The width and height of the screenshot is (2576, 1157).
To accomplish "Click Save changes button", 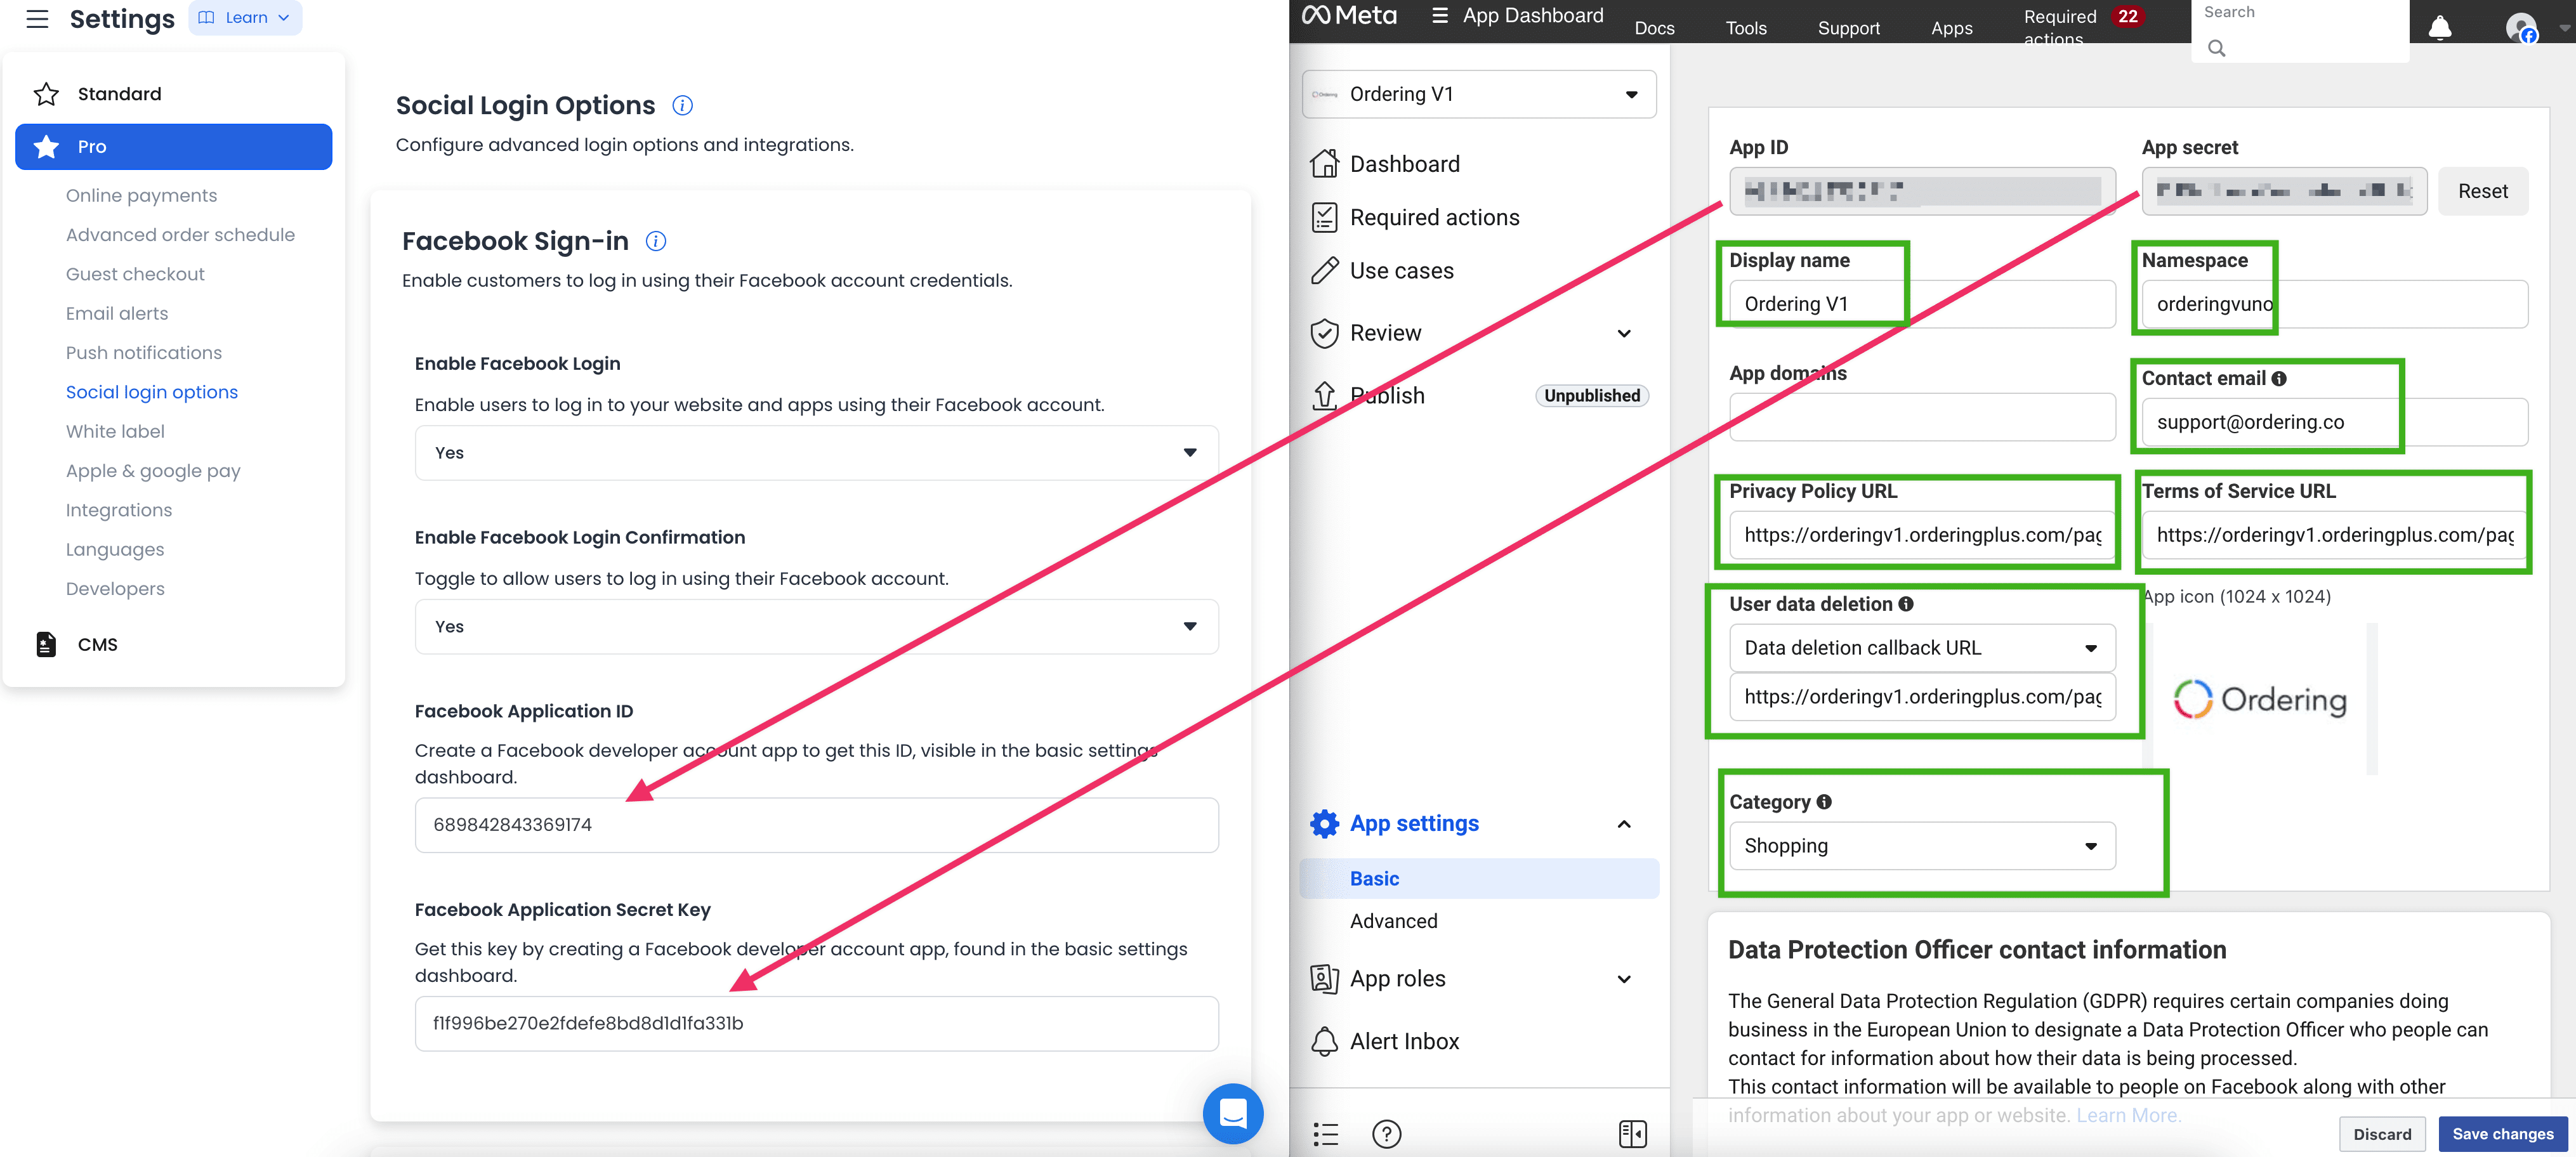I will (2502, 1134).
